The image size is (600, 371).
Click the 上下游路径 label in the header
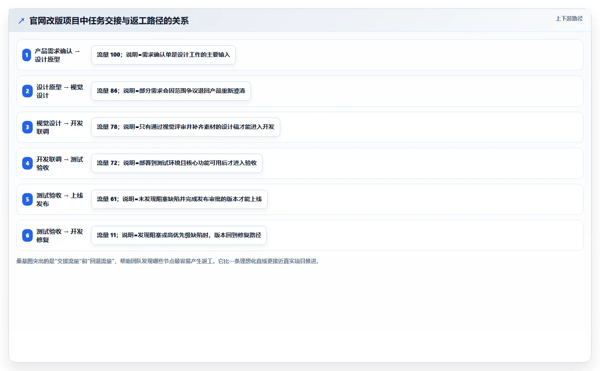pos(569,18)
